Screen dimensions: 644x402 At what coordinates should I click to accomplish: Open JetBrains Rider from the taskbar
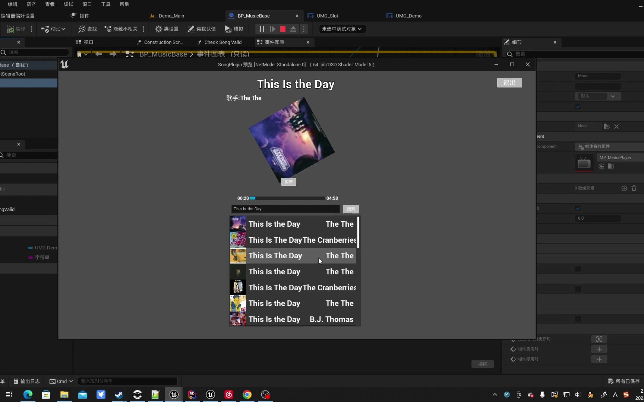pos(192,395)
